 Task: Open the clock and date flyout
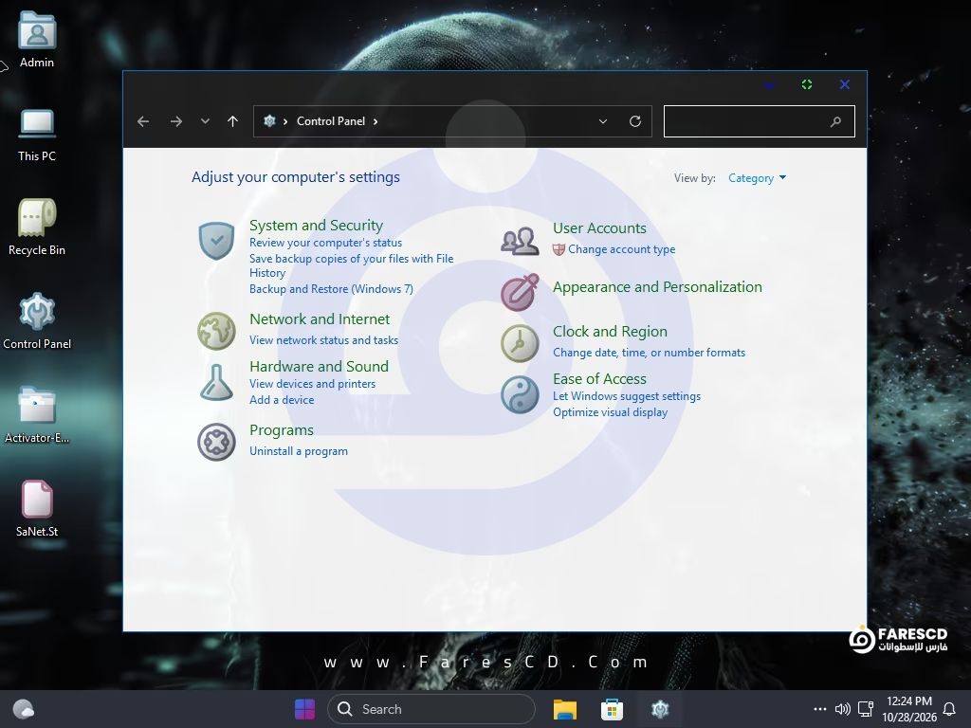coord(909,709)
